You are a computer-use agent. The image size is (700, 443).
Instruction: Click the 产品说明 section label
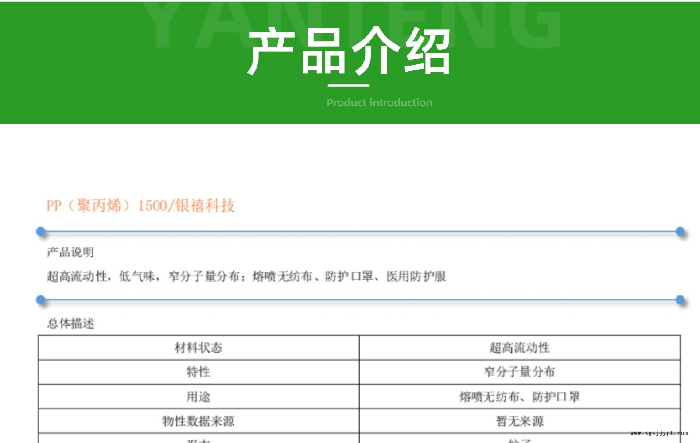pos(70,253)
